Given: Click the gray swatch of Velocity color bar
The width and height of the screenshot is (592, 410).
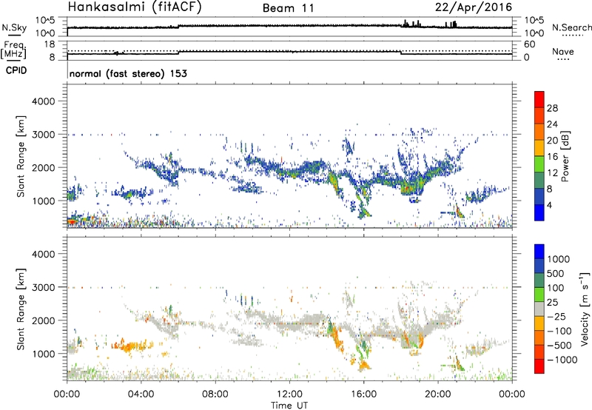Looking at the screenshot, I should 539,309.
